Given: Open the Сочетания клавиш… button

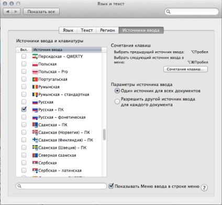Looking at the screenshot, I should tap(185, 69).
